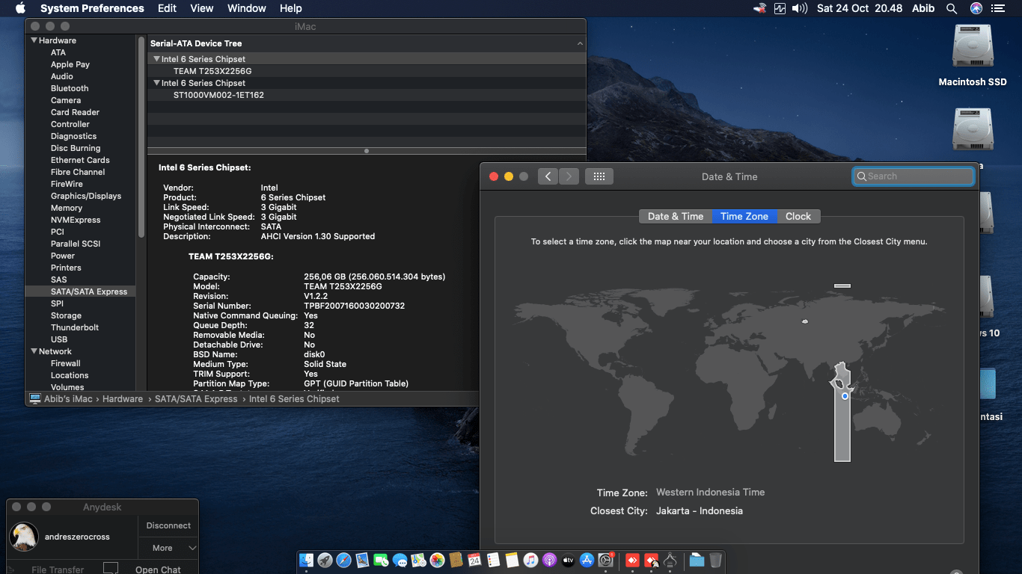Launch Safari from the Dock

pos(344,560)
